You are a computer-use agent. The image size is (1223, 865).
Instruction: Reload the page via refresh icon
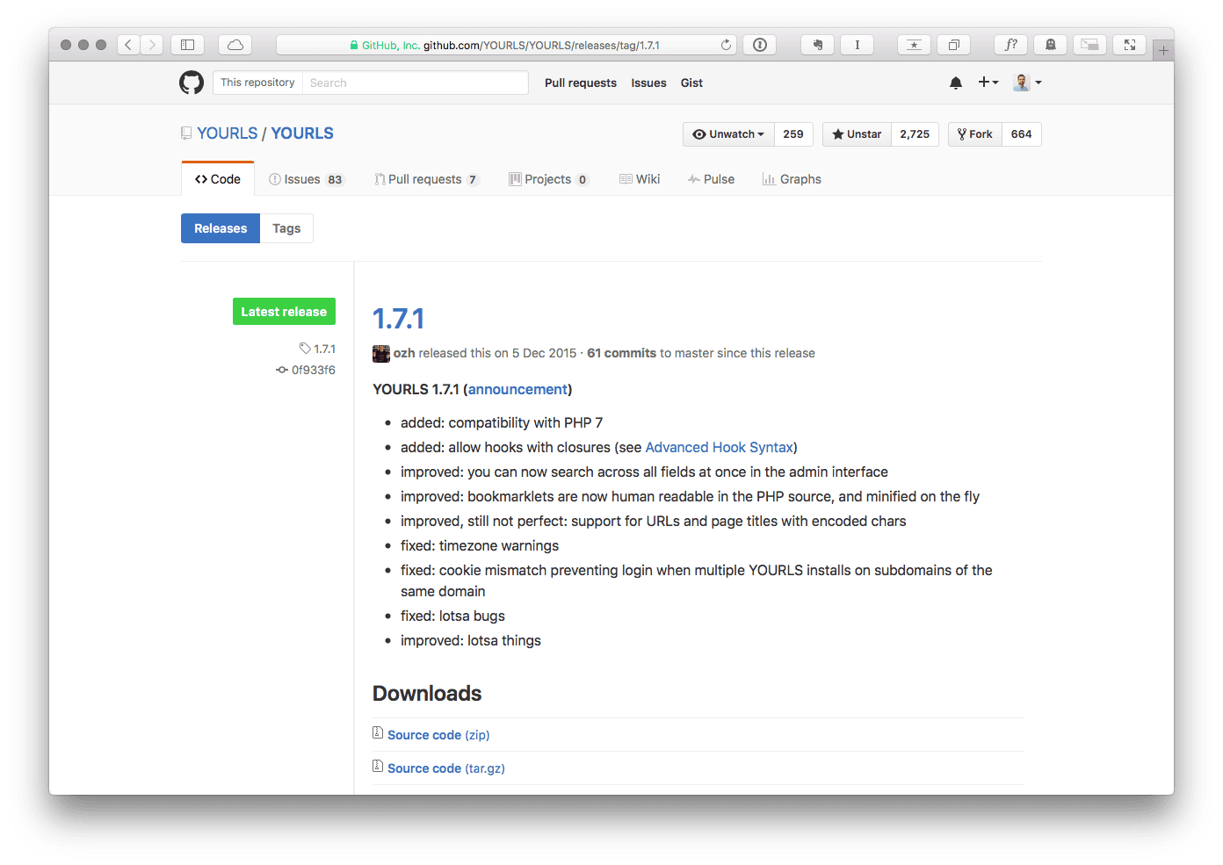(x=726, y=45)
